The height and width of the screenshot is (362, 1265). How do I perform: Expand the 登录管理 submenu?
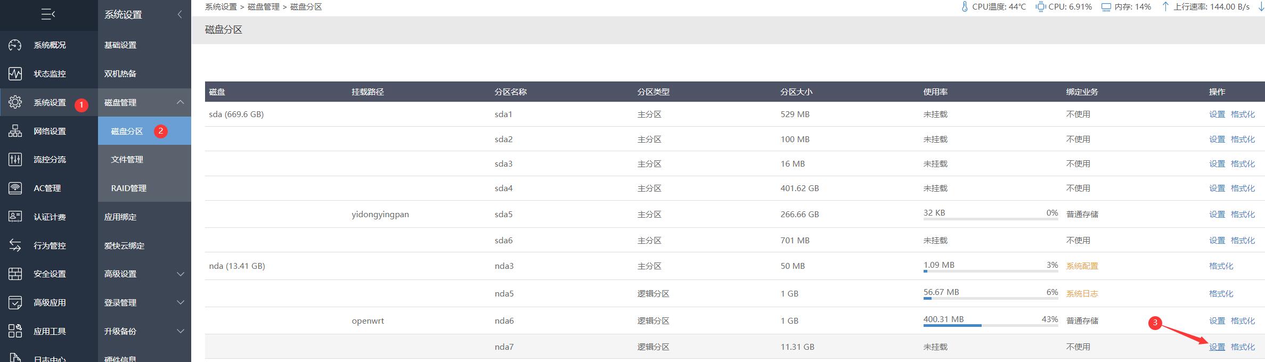coord(180,302)
